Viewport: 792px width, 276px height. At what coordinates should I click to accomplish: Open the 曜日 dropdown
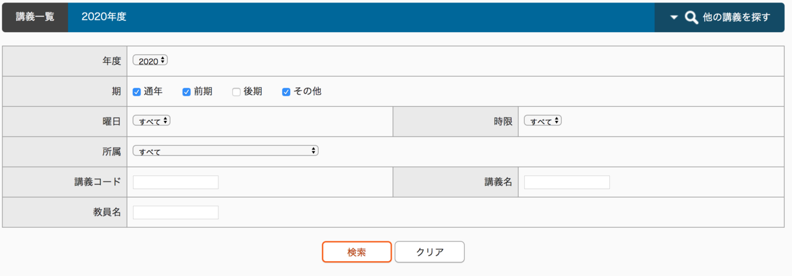pyautogui.click(x=152, y=121)
